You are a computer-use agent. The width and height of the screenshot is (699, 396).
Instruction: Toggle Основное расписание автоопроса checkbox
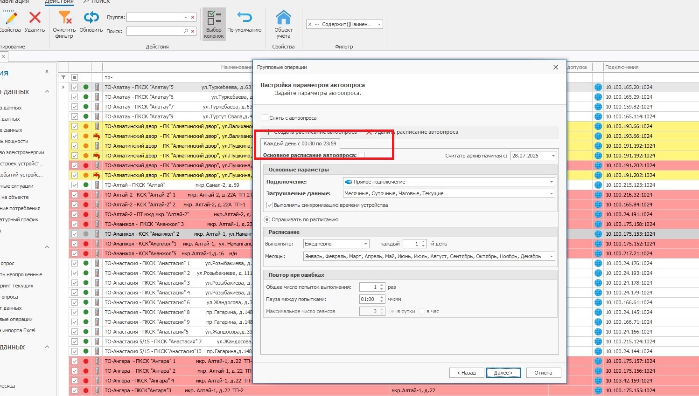pyautogui.click(x=361, y=155)
